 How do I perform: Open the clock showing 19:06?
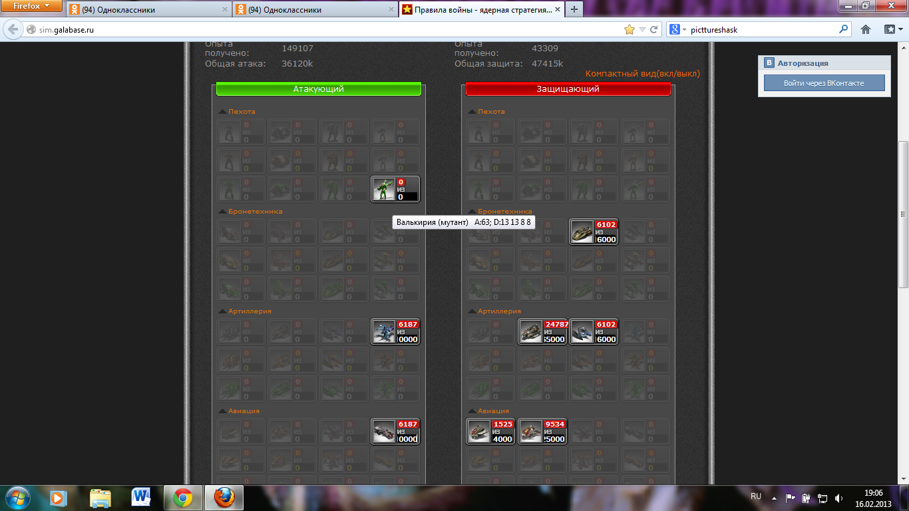[x=873, y=493]
